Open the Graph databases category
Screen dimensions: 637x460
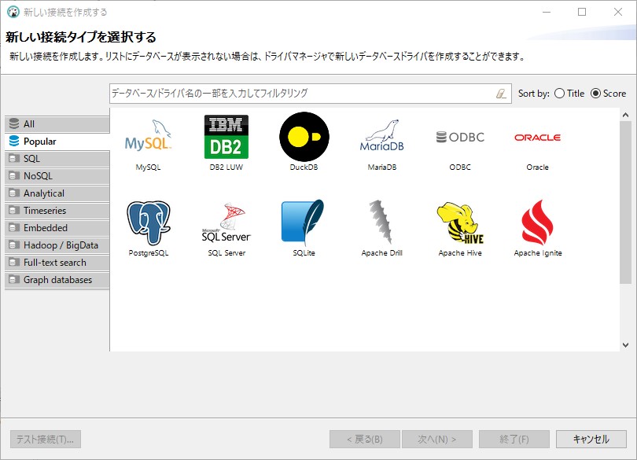point(57,280)
